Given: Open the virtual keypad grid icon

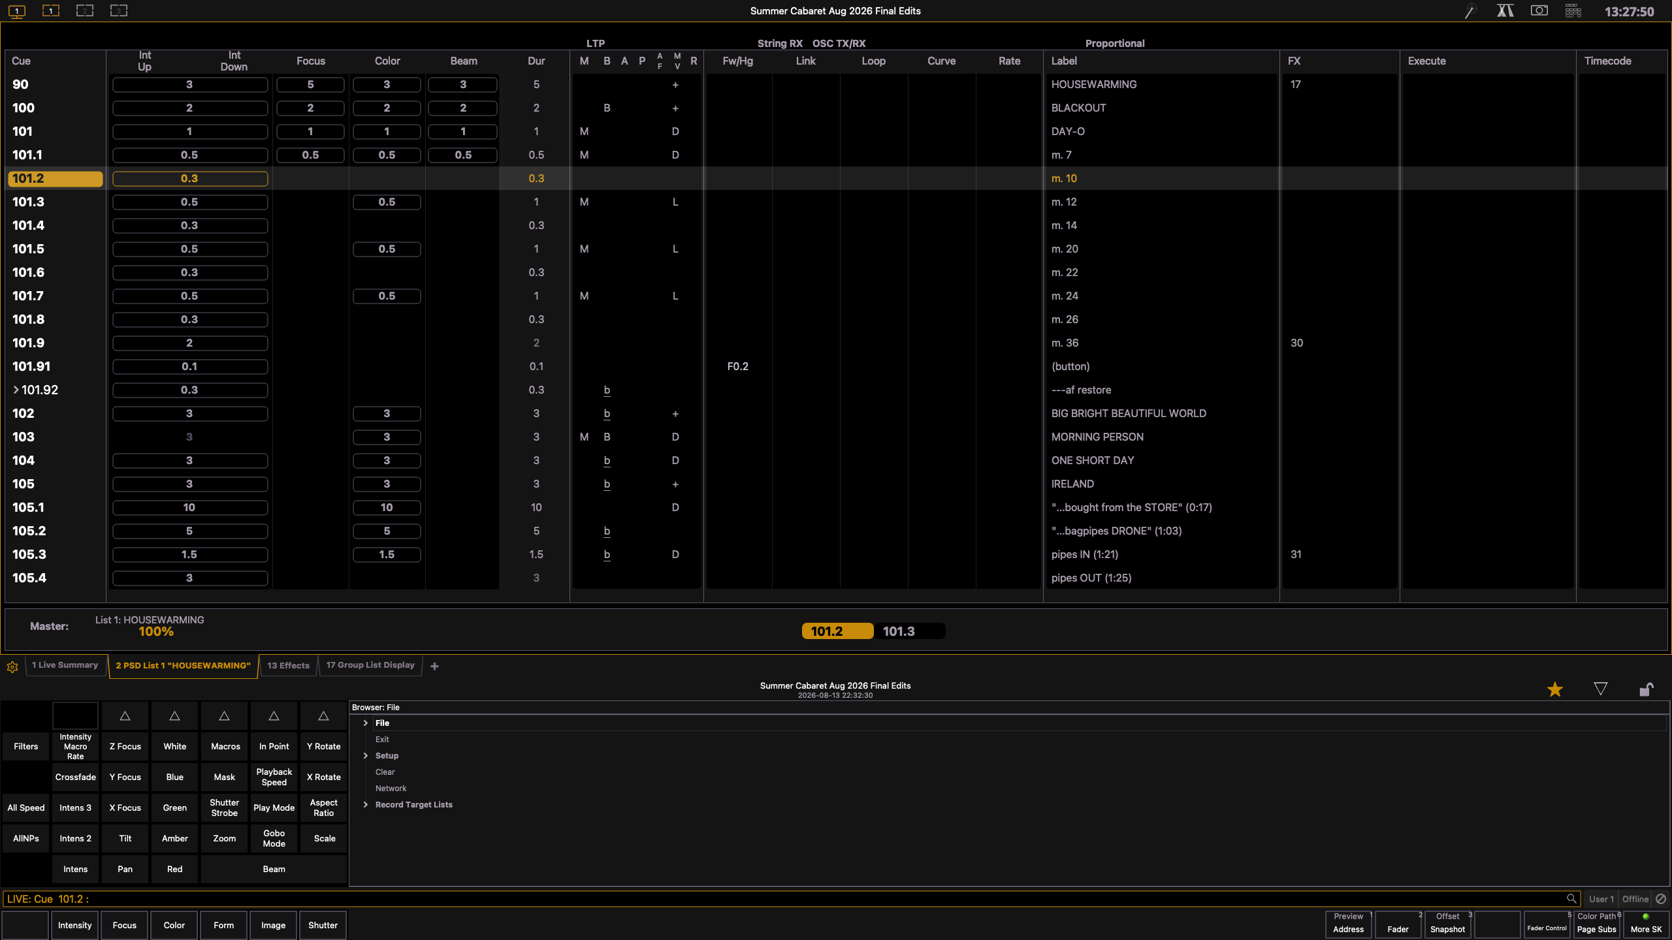Looking at the screenshot, I should pyautogui.click(x=1573, y=11).
